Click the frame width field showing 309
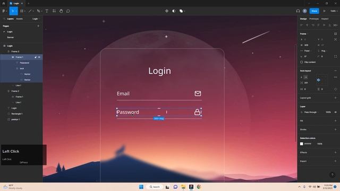Screen dimensions: 340x191 click(x=306, y=45)
